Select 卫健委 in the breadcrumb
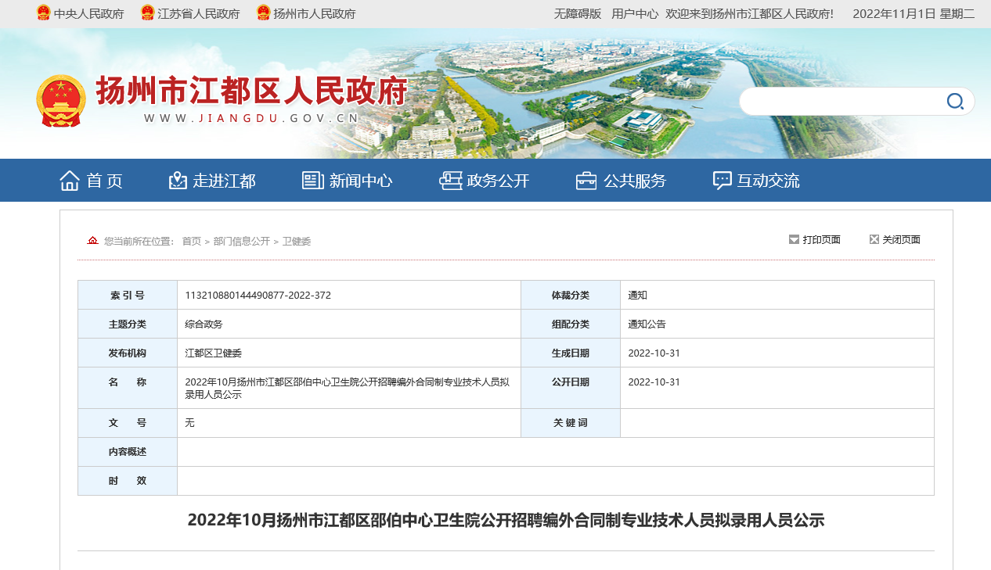991x570 pixels. tap(297, 242)
